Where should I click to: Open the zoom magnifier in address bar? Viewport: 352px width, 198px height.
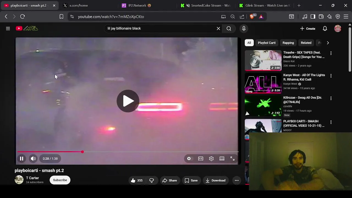pos(233,16)
